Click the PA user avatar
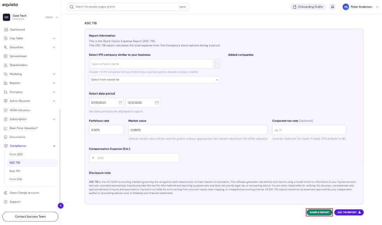The image size is (382, 225). pyautogui.click(x=346, y=7)
